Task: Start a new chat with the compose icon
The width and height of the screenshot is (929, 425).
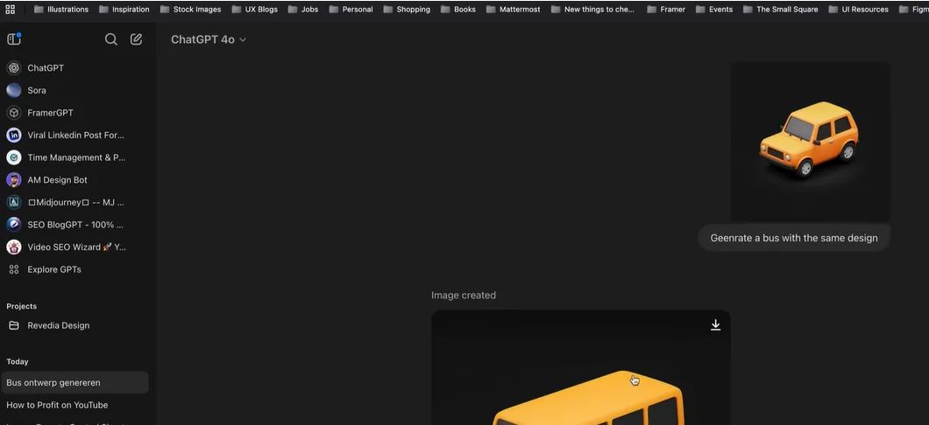Action: (x=136, y=39)
